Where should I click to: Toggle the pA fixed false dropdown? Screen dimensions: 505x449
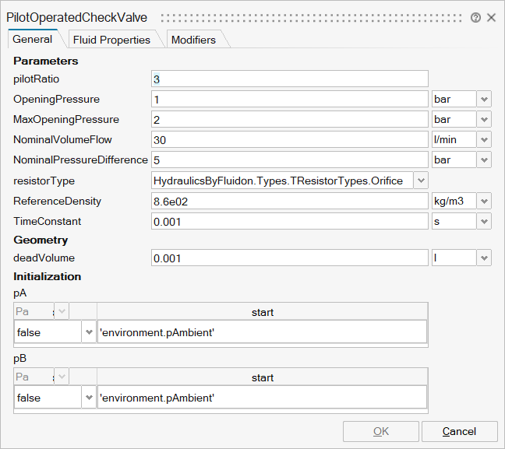click(x=88, y=332)
